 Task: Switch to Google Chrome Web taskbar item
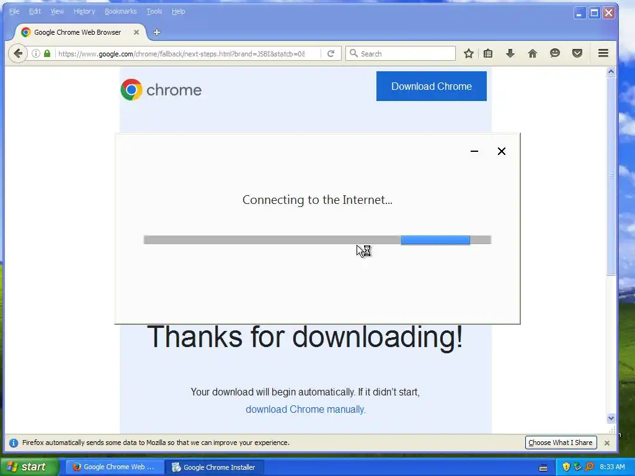coord(115,467)
